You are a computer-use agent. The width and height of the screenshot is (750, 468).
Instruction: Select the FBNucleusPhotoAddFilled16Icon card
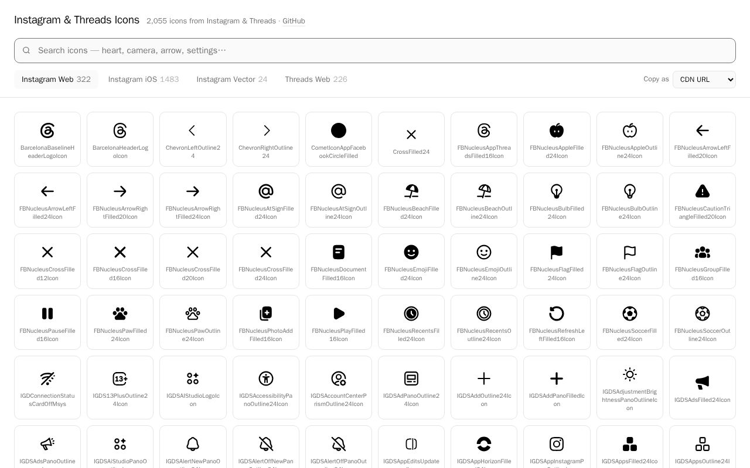coord(266,322)
